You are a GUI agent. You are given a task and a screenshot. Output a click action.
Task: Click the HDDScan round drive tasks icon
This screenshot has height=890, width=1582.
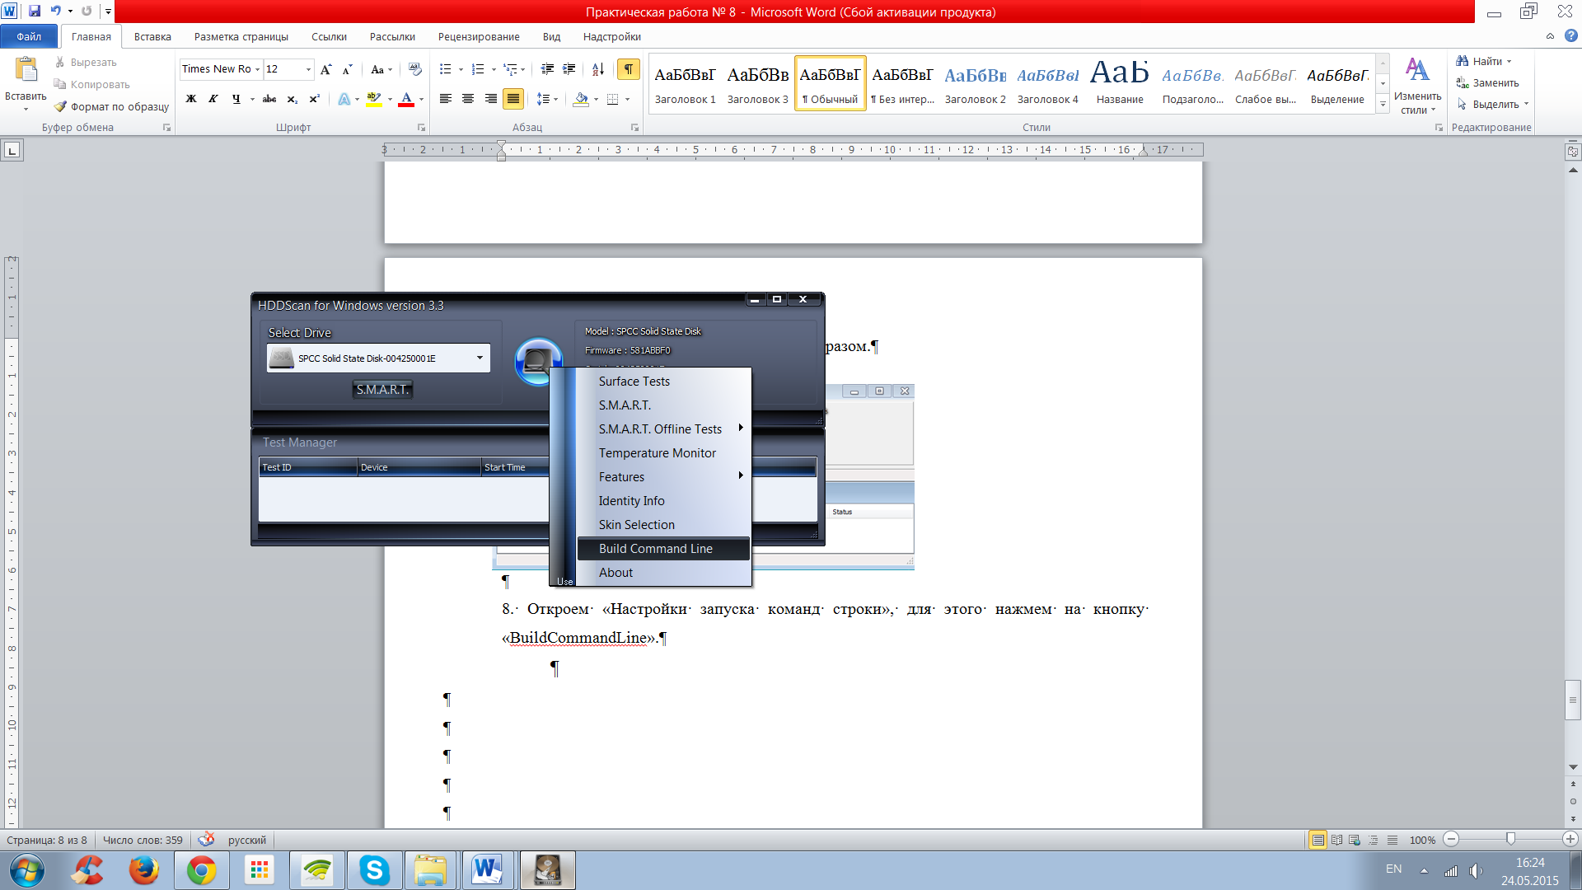coord(538,361)
